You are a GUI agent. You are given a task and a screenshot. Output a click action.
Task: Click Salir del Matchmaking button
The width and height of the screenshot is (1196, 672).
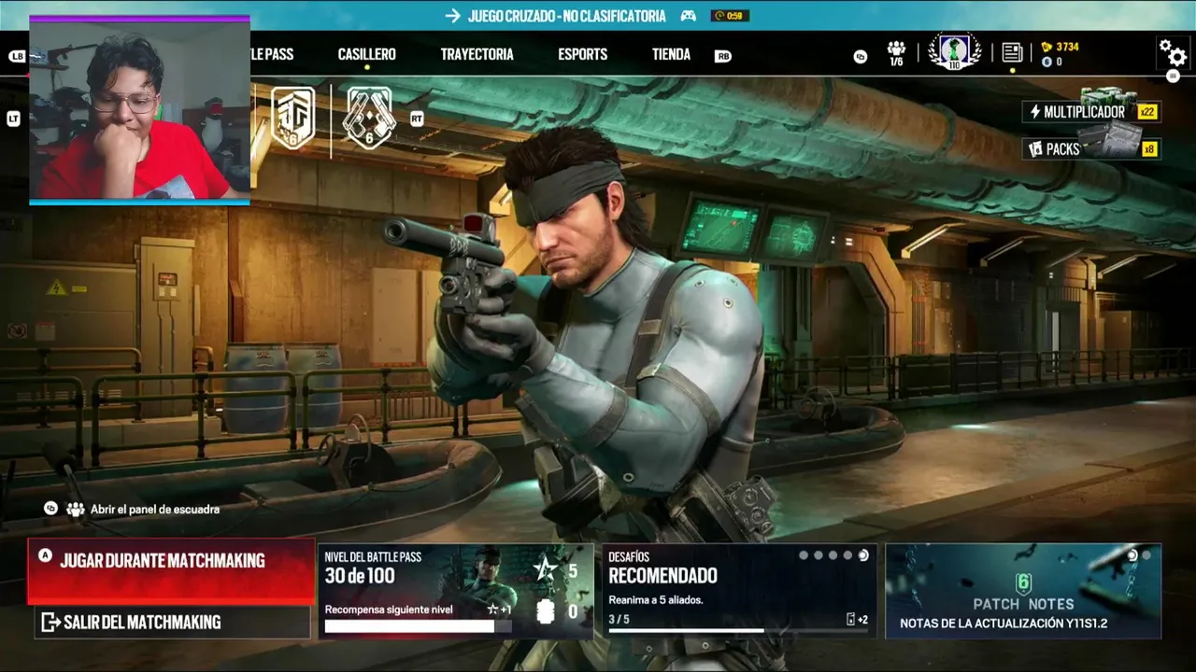pyautogui.click(x=172, y=622)
